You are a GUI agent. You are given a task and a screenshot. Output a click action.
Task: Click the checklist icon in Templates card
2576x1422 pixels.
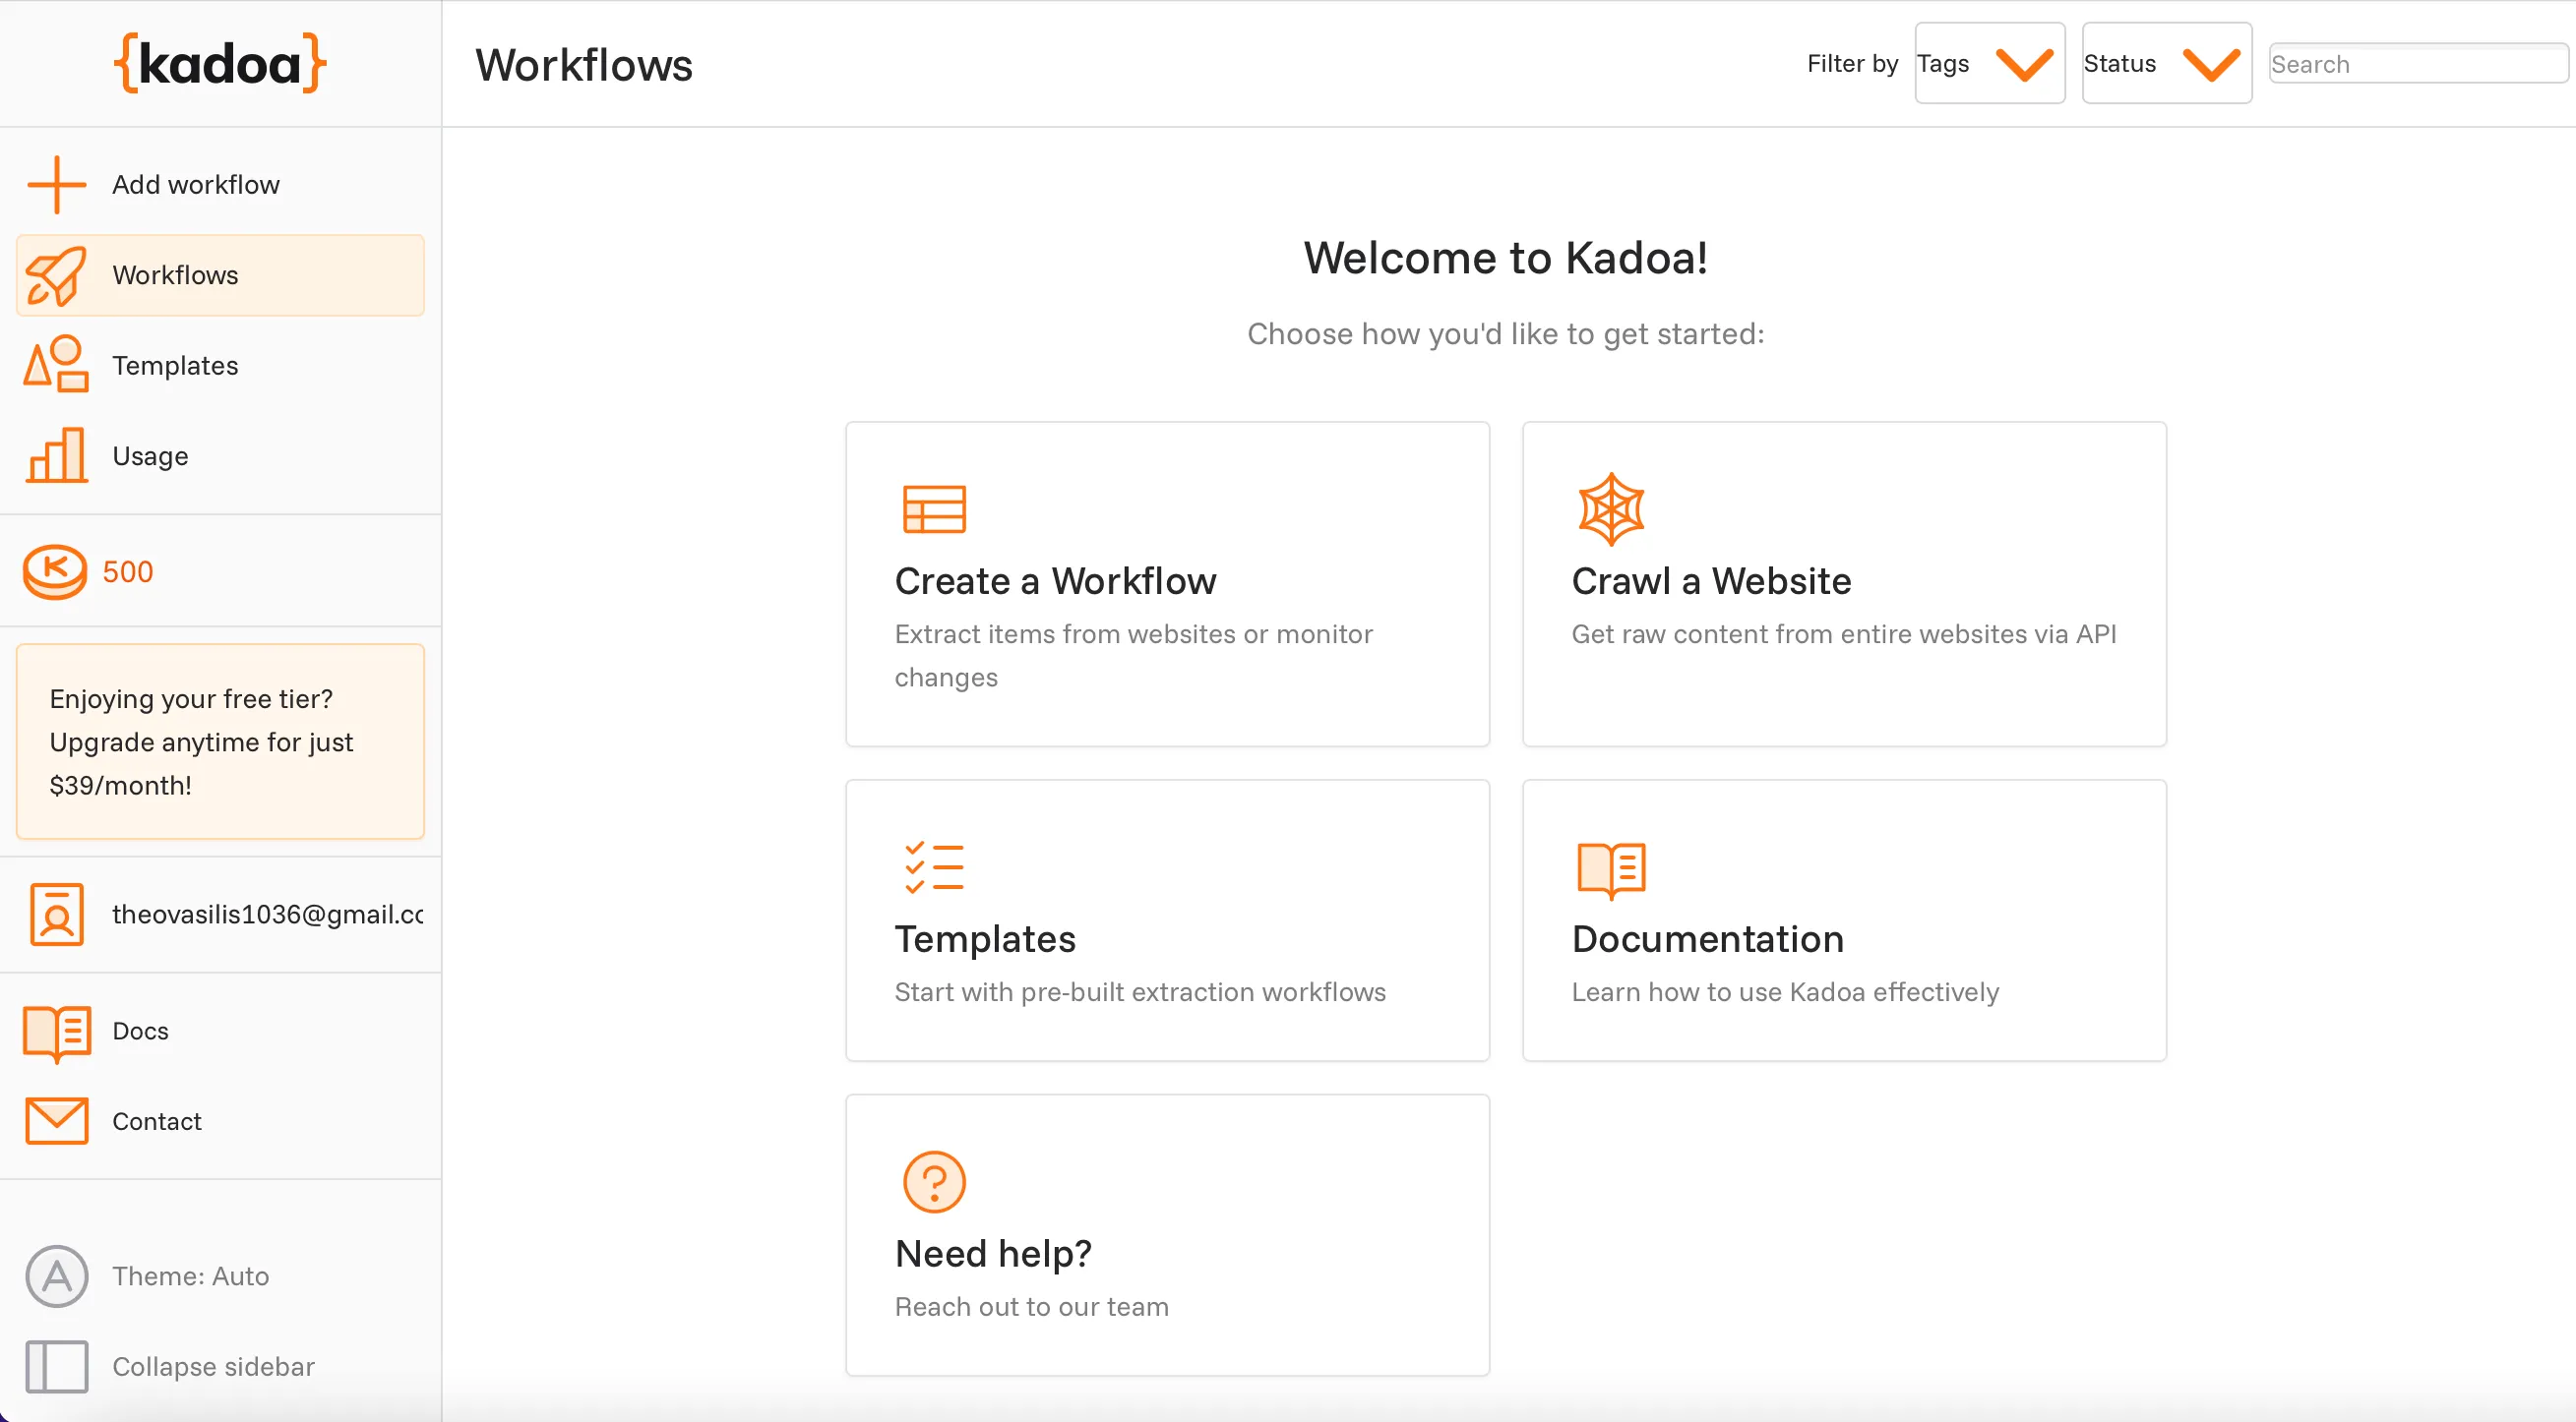pyautogui.click(x=934, y=866)
